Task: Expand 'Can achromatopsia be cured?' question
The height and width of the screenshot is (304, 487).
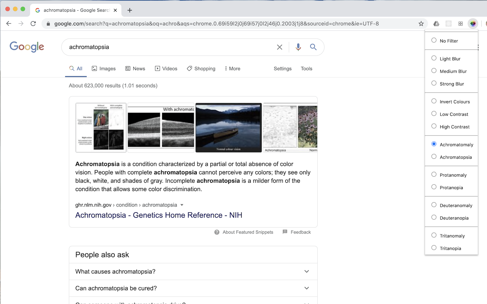Action: tap(193, 288)
